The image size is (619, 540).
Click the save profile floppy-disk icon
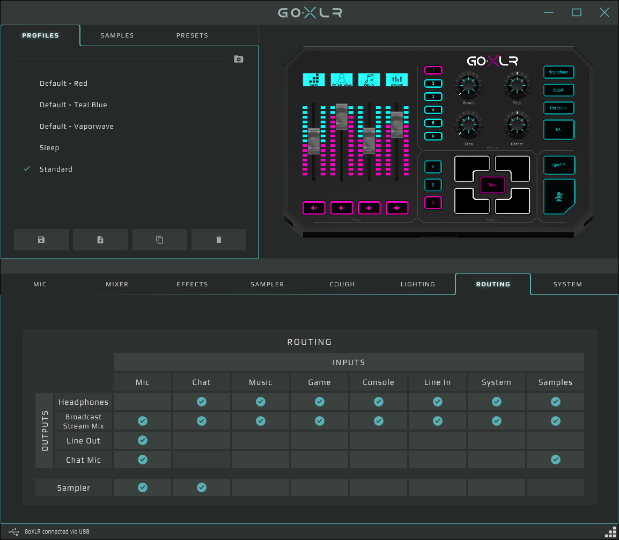41,240
